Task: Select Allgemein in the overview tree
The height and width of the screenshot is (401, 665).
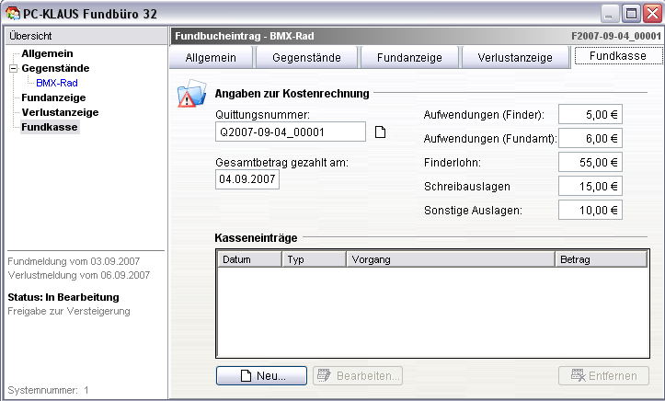Action: click(47, 53)
